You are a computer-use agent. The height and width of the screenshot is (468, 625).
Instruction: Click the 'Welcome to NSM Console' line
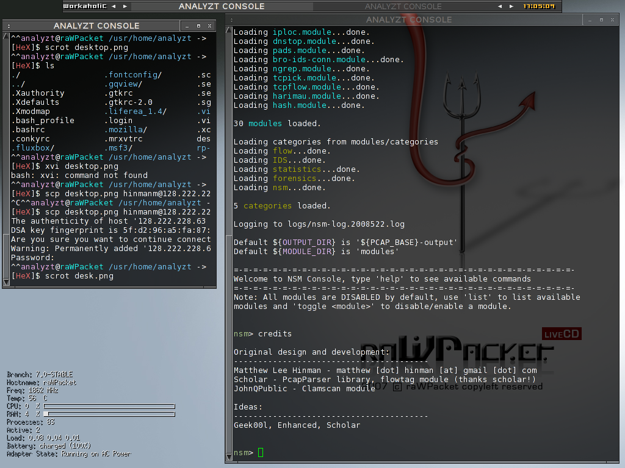[382, 279]
